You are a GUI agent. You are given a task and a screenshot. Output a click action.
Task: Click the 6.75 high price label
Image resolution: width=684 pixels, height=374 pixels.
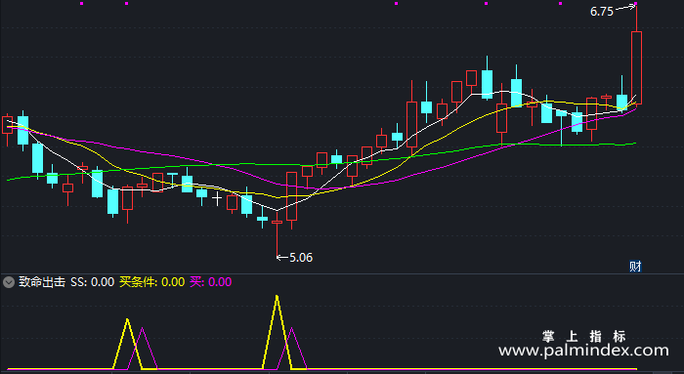coord(602,12)
